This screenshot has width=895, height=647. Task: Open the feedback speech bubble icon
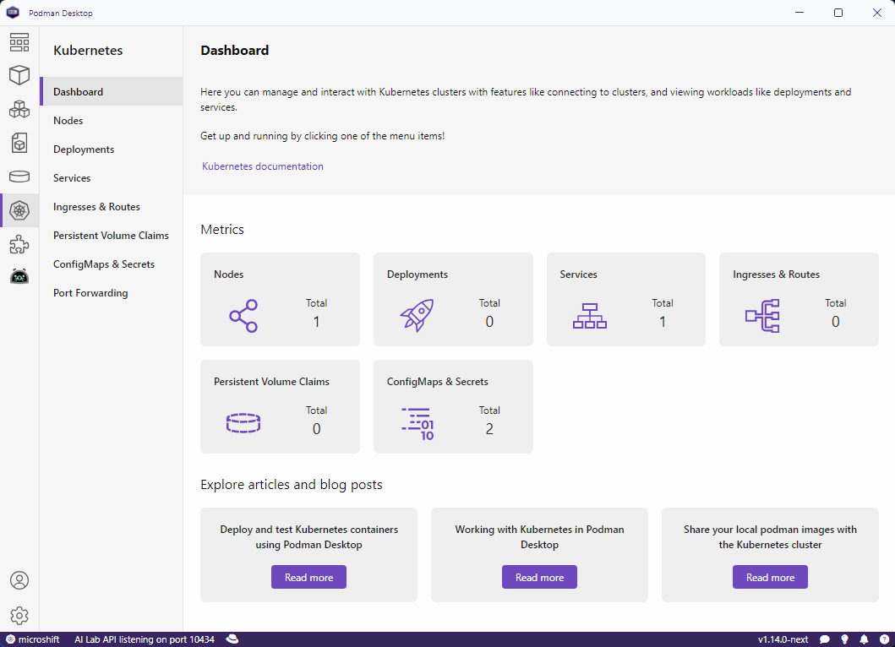point(825,639)
